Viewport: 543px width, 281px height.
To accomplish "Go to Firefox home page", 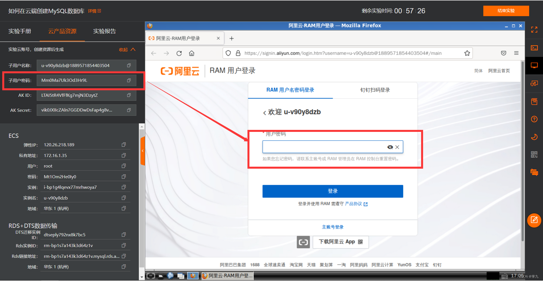I will tap(191, 53).
